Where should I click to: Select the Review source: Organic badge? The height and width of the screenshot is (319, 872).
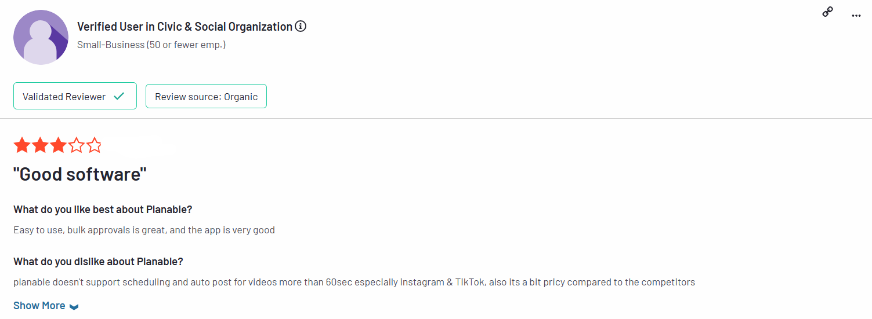point(206,96)
